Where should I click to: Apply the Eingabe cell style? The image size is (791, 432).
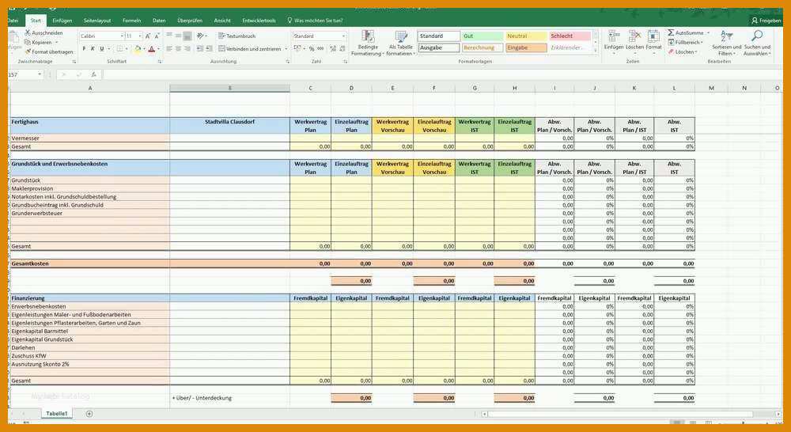pos(526,47)
